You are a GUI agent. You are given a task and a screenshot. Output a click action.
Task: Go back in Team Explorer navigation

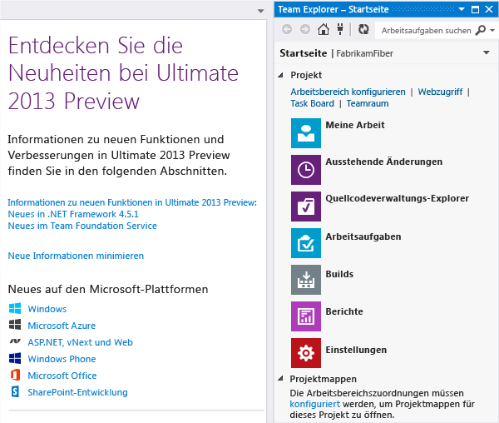287,30
